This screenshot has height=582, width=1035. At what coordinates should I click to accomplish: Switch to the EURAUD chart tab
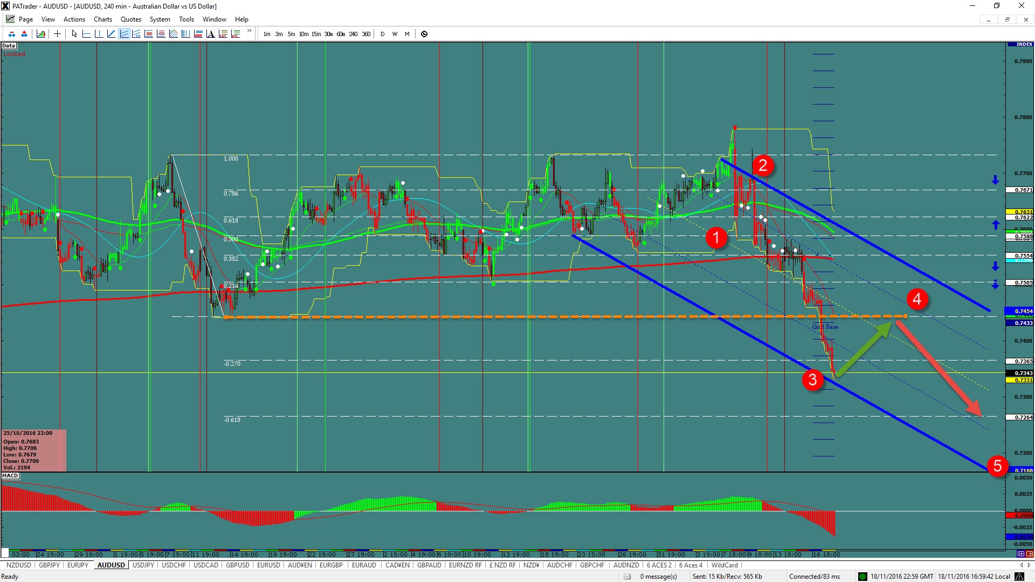coord(364,565)
